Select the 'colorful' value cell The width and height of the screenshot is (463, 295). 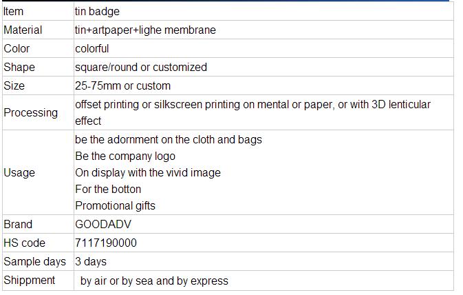(x=263, y=48)
